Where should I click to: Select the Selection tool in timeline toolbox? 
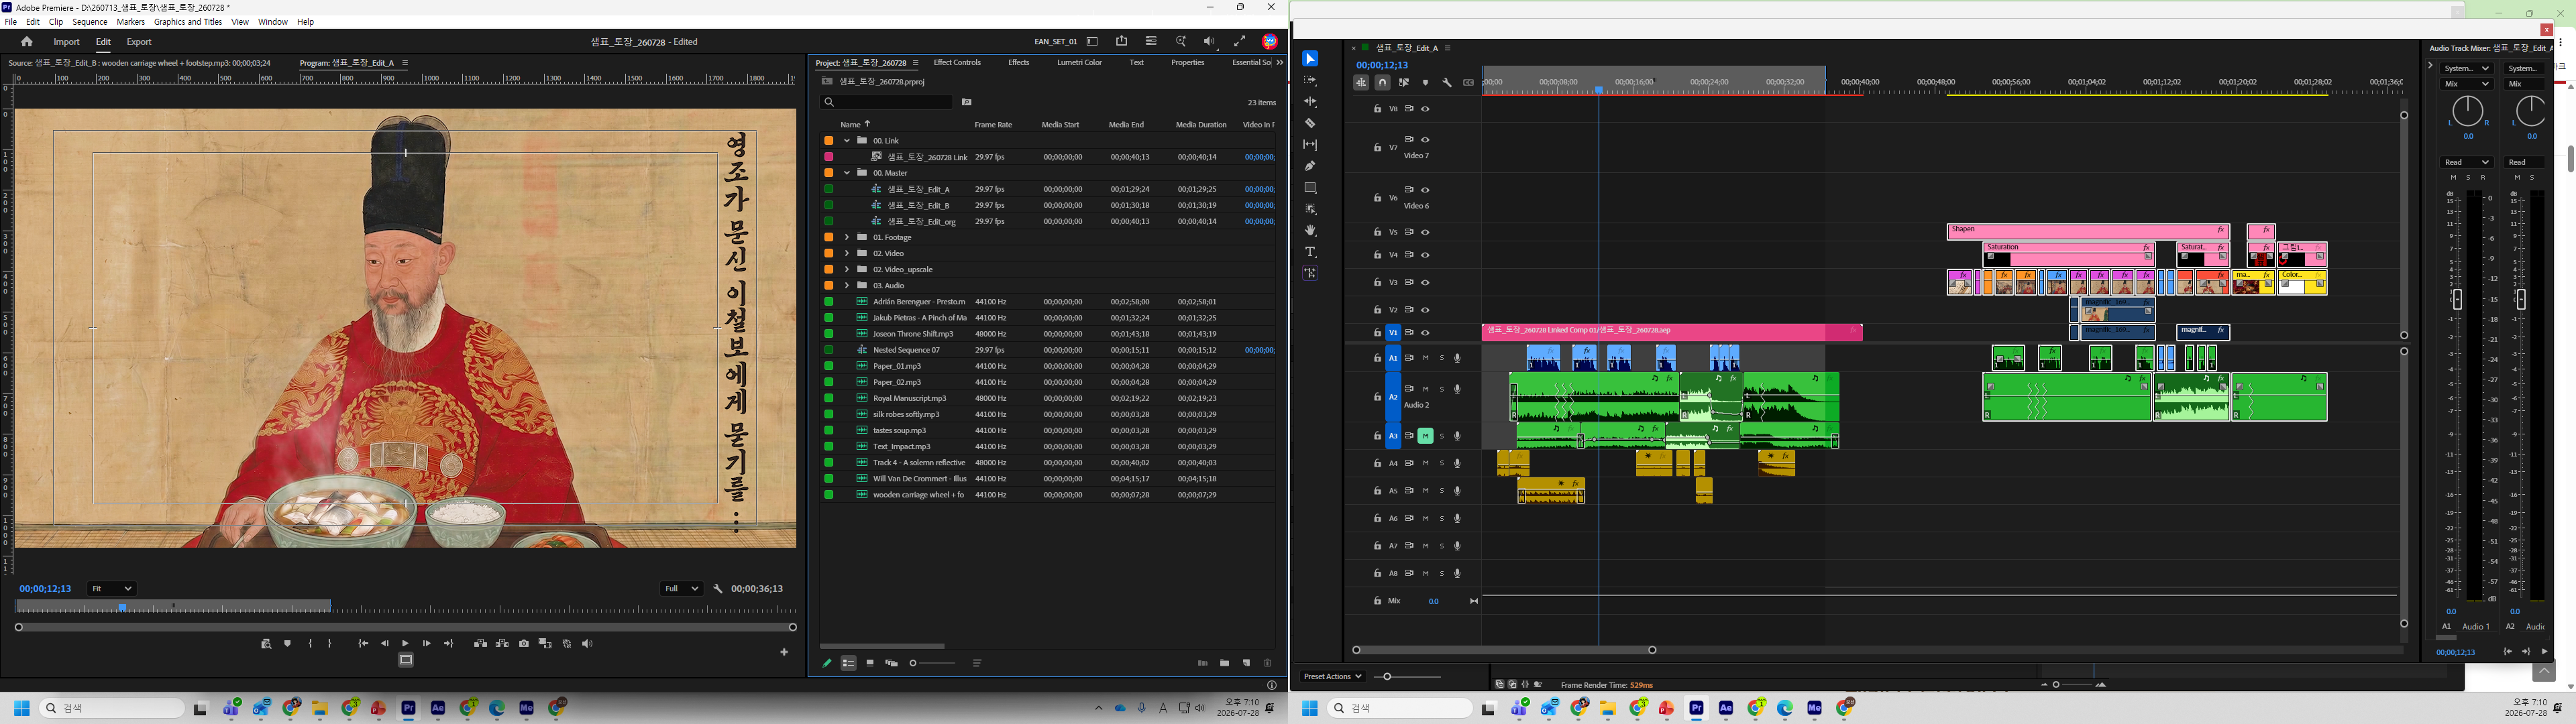pos(1310,59)
